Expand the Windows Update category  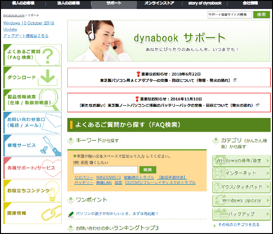coord(241,200)
